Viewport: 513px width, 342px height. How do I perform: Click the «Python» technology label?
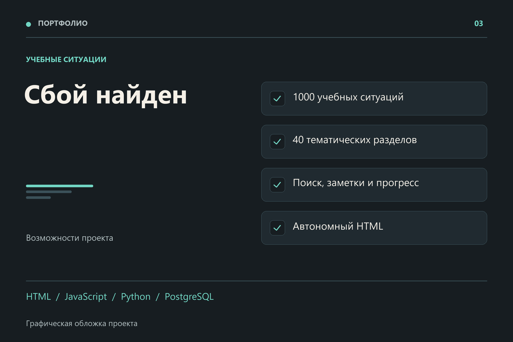136,297
